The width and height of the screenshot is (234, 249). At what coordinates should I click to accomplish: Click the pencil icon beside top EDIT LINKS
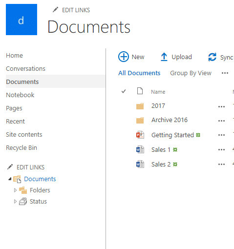pyautogui.click(x=55, y=10)
